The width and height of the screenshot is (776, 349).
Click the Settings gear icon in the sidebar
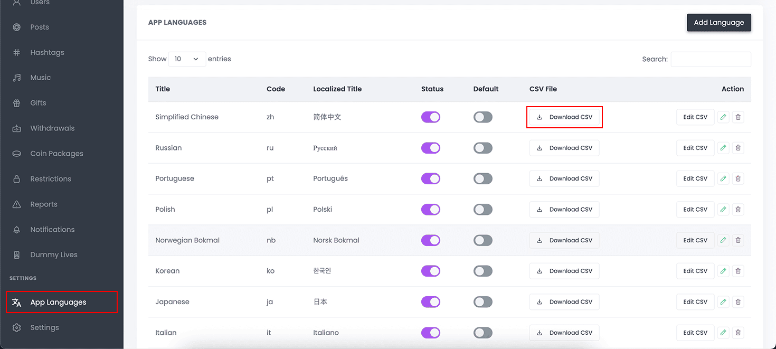17,327
